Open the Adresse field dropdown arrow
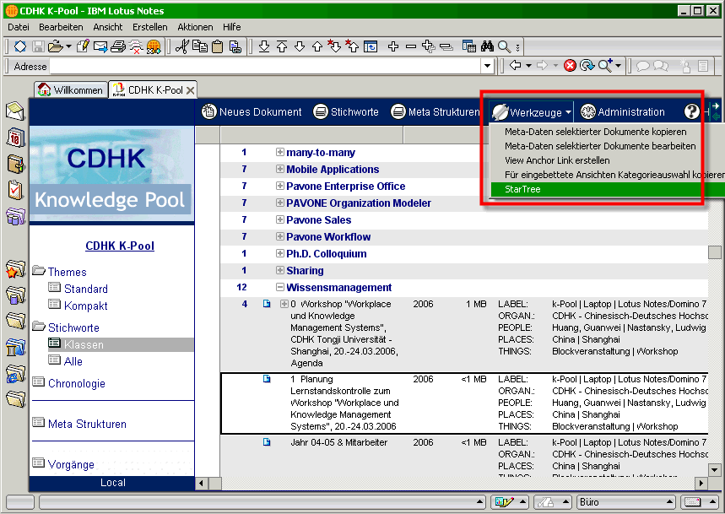The width and height of the screenshot is (725, 514). (x=487, y=66)
